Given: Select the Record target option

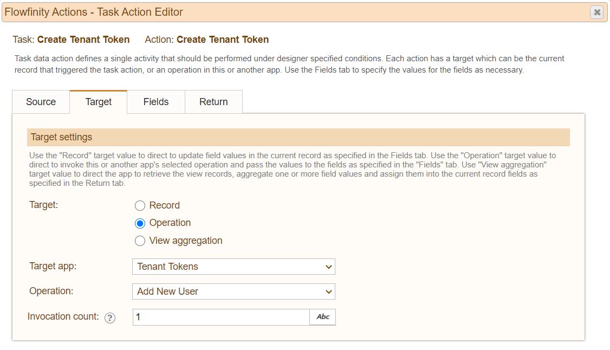Looking at the screenshot, I should pos(140,205).
